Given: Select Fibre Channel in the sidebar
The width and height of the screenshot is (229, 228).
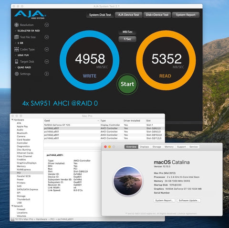Looking at the screenshot, I should tap(24, 156).
